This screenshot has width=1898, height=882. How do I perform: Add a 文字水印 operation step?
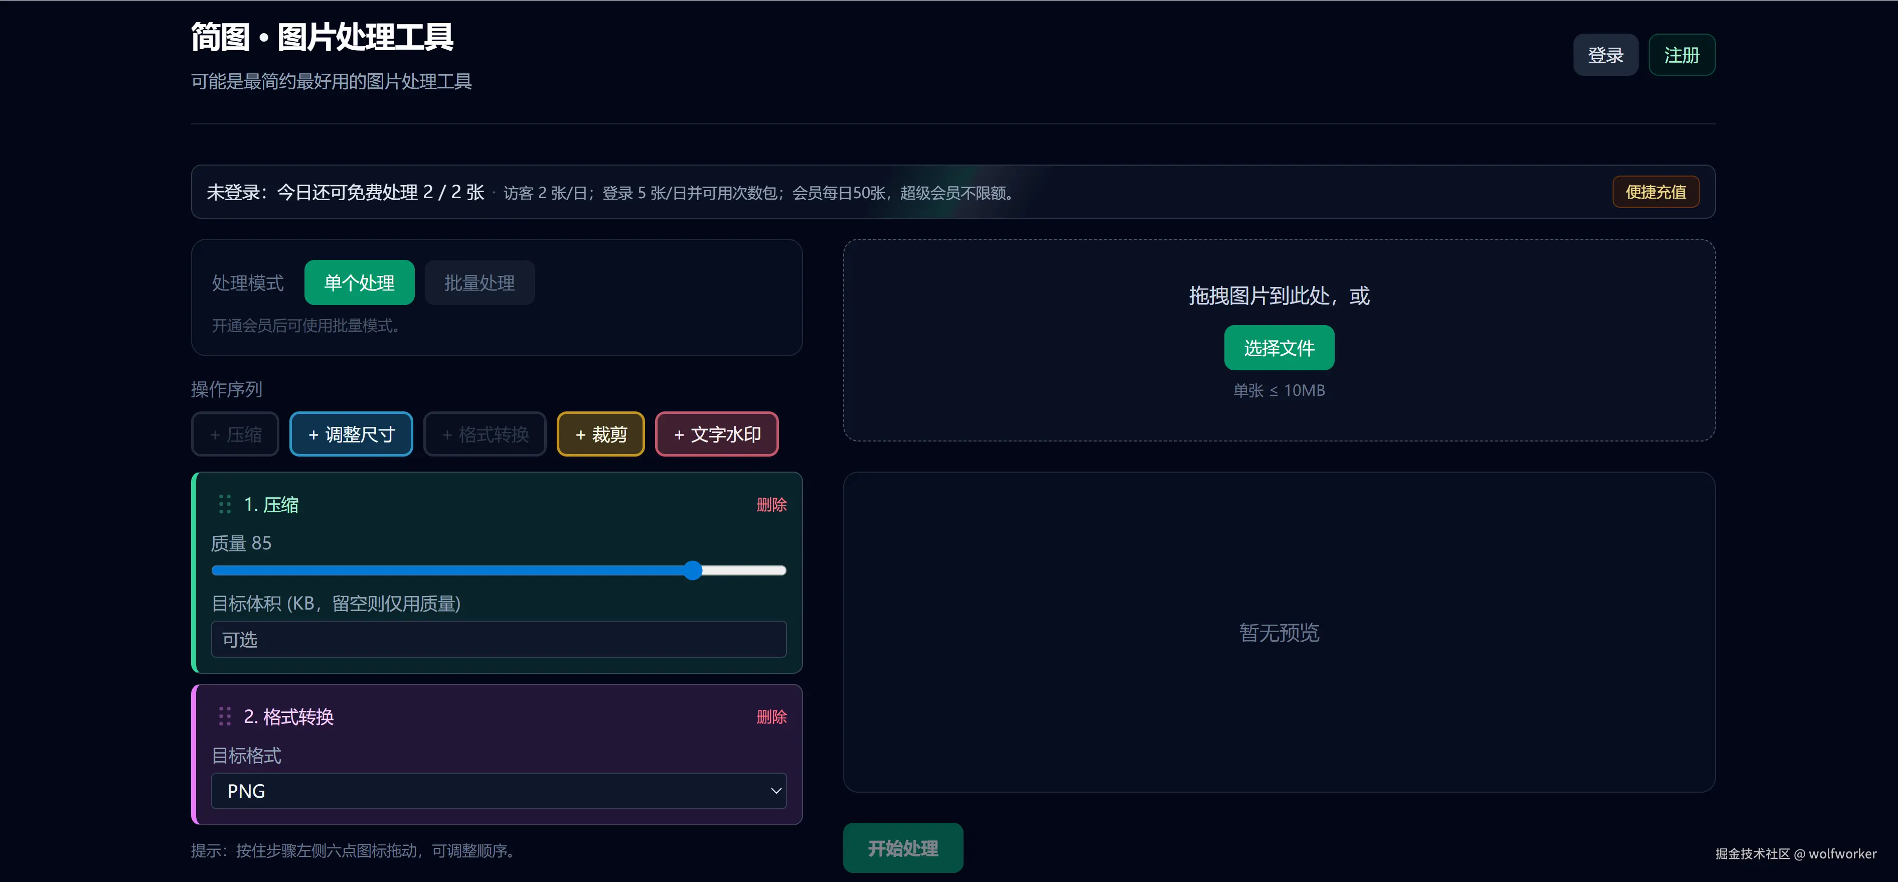(716, 434)
